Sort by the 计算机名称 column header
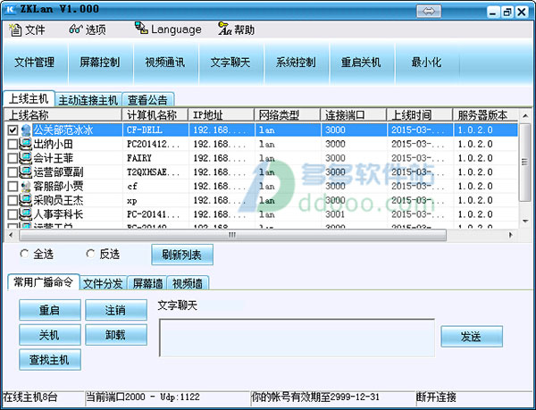The image size is (536, 410). [x=155, y=115]
